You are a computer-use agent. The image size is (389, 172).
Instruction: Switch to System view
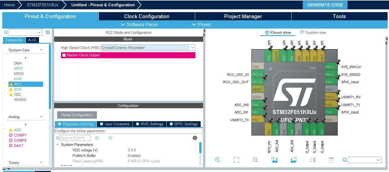(x=313, y=32)
